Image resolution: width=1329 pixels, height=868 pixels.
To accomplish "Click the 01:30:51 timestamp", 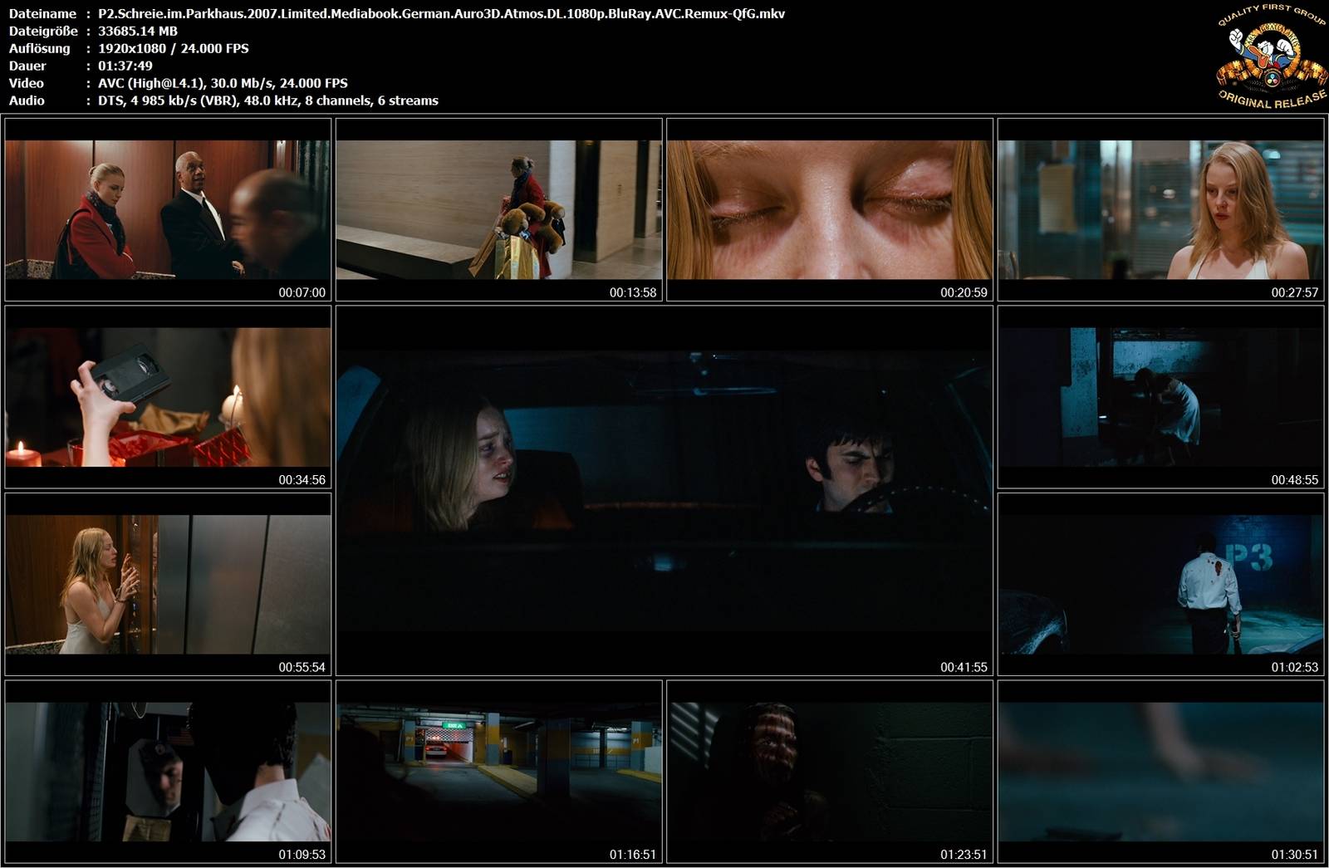I will (x=1295, y=855).
